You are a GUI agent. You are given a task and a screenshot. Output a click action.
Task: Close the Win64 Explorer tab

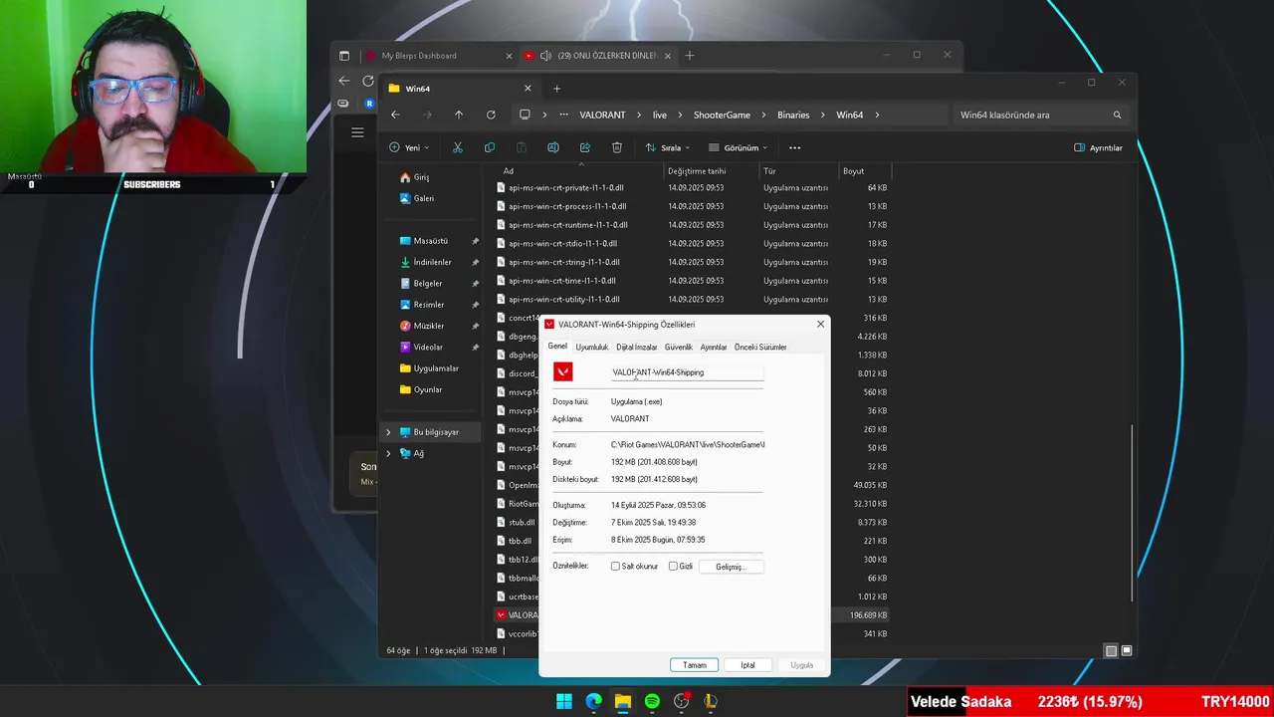coord(528,89)
